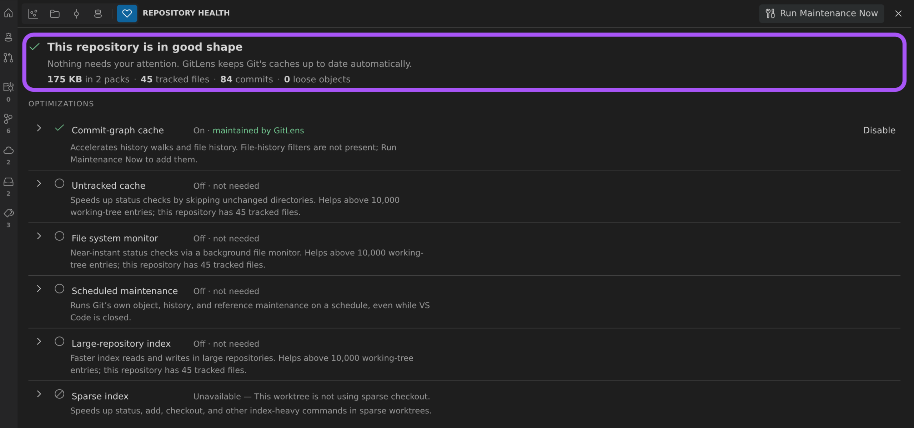Select the heart Repository Health tab
This screenshot has width=914, height=428.
pyautogui.click(x=127, y=14)
